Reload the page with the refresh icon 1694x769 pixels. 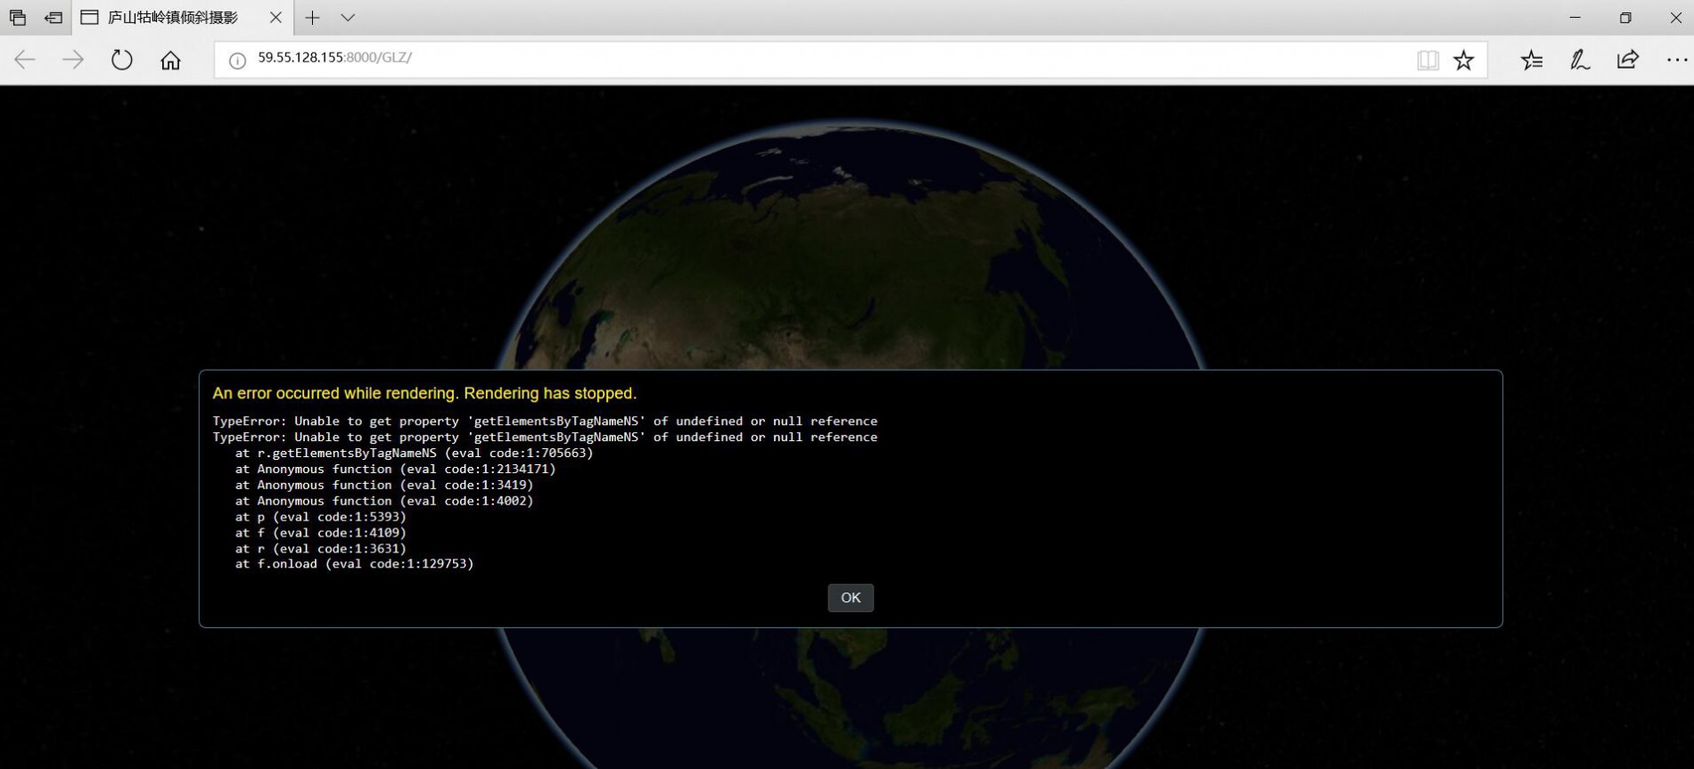click(x=121, y=60)
